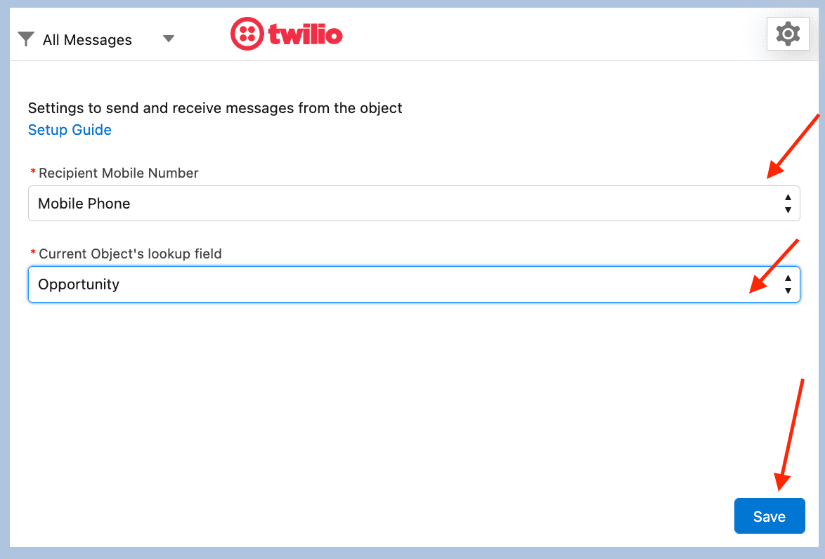Click the Mobile Phone dropdown stepper arrows
825x559 pixels.
click(788, 204)
